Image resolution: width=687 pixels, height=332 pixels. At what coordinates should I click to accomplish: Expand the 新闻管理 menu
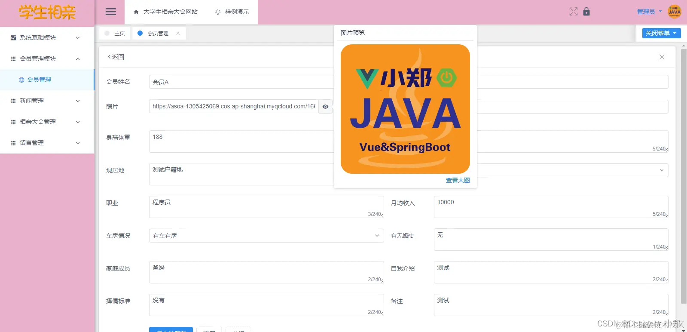tap(47, 101)
